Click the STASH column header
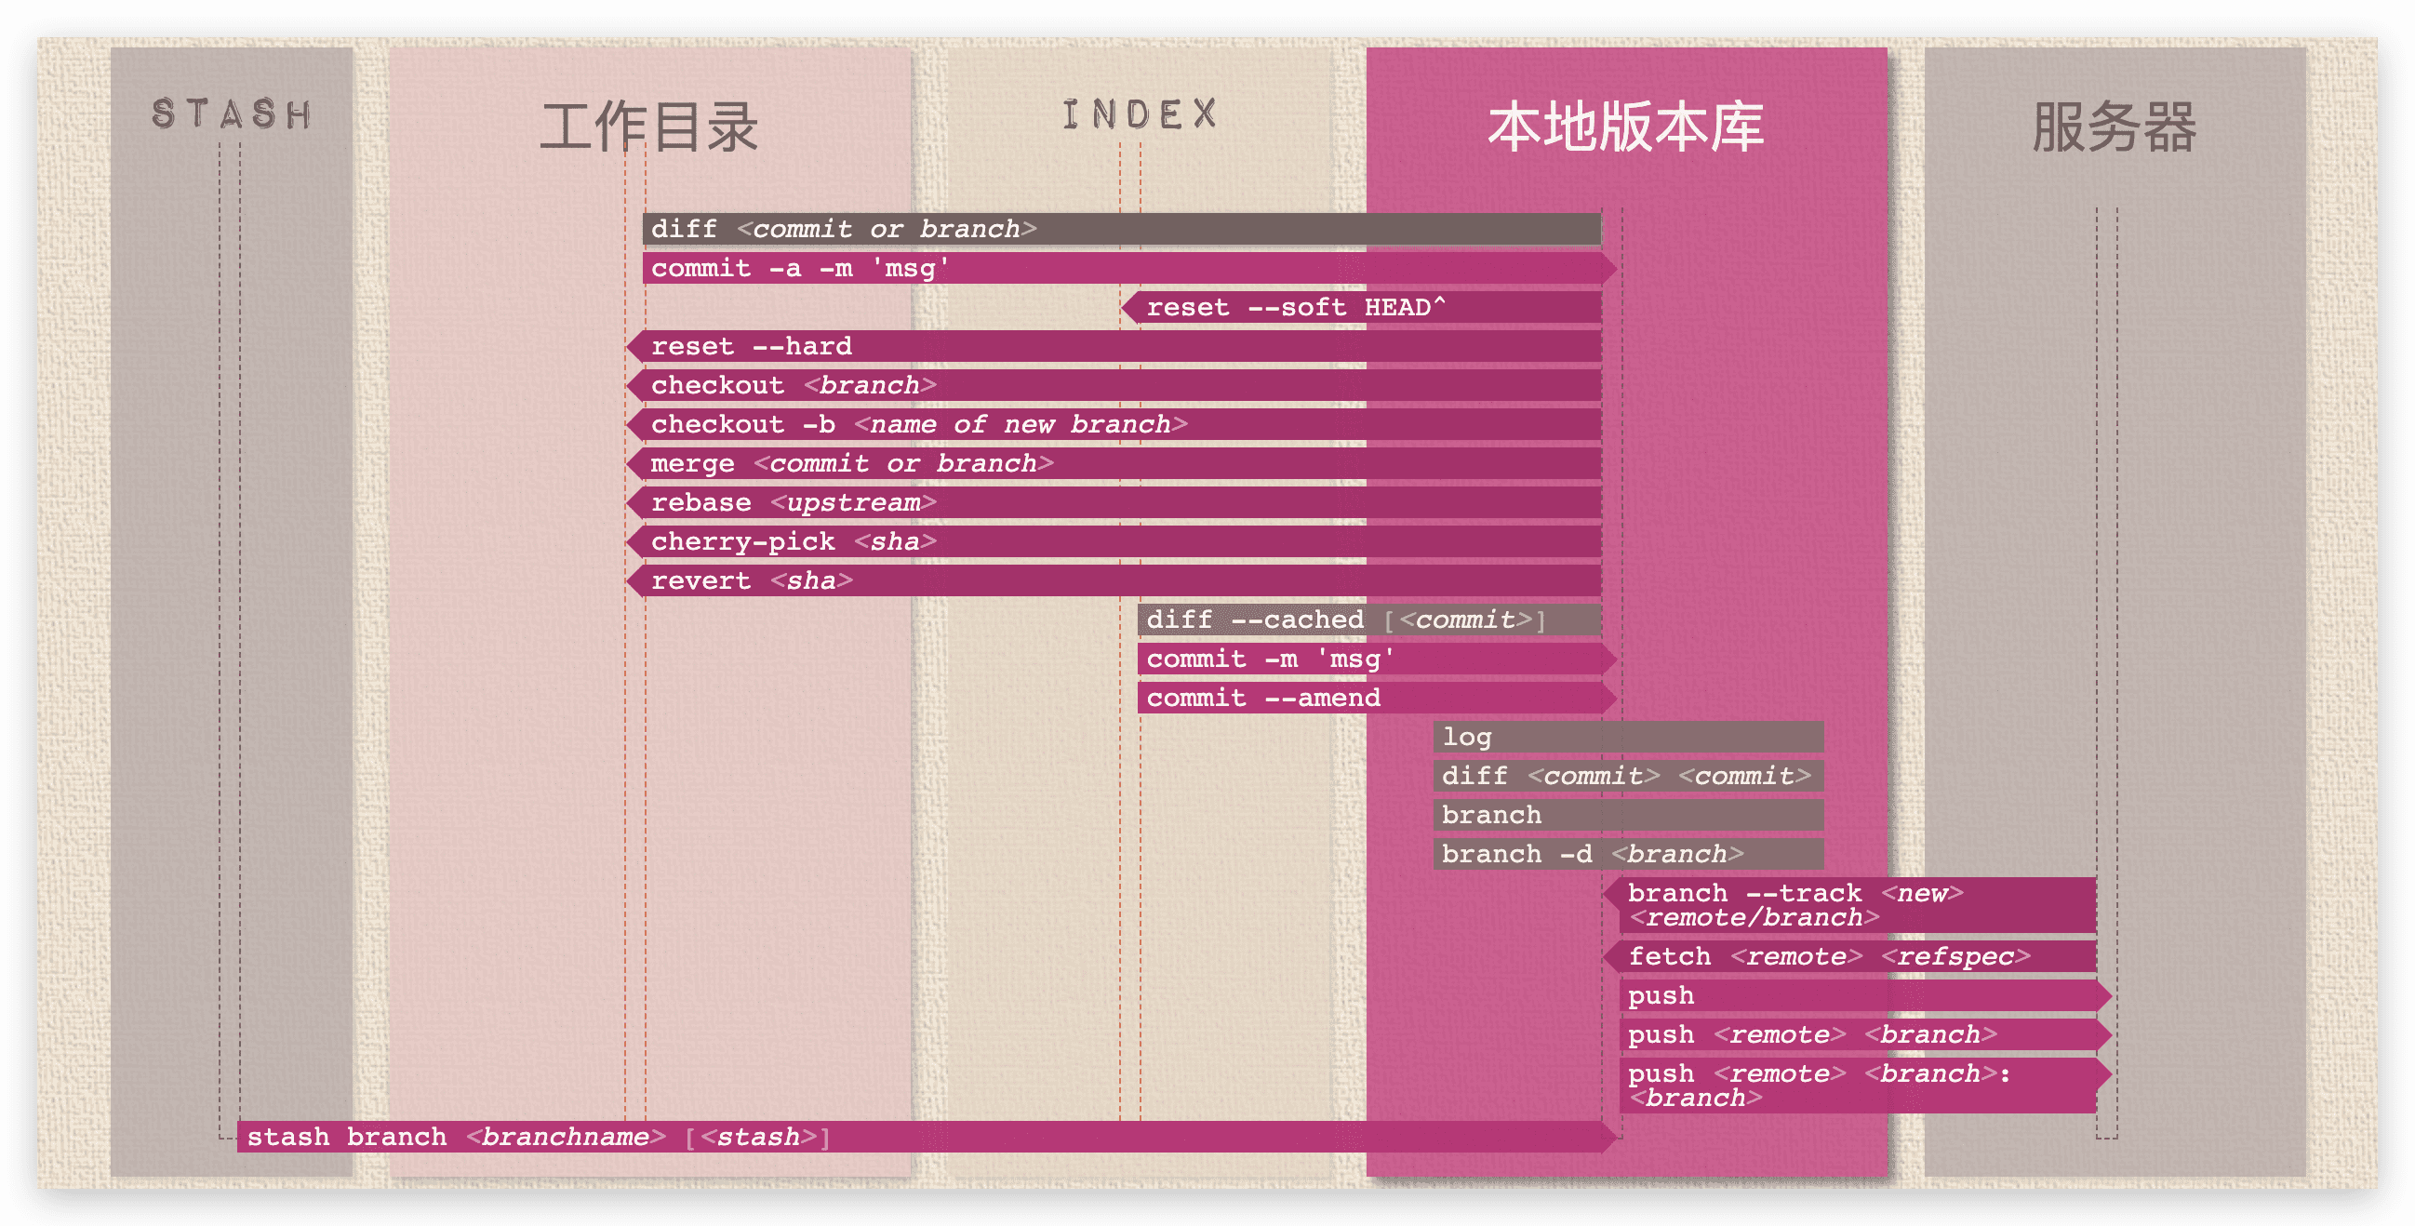The image size is (2415, 1226). click(x=232, y=114)
